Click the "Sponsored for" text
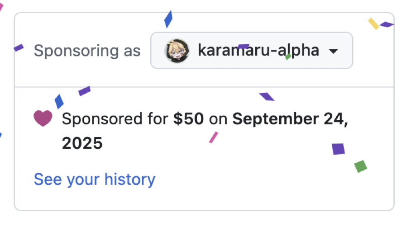Screen dimensions: 411x227 tap(115, 119)
